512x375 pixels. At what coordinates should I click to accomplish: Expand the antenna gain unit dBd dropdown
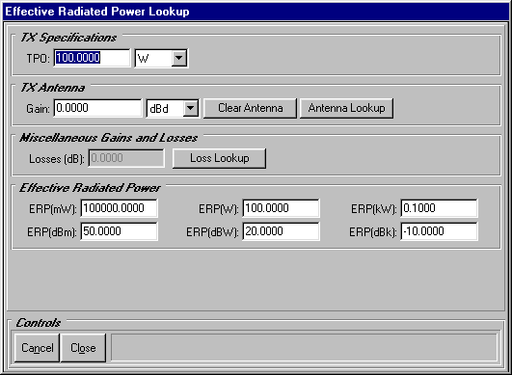(x=191, y=108)
